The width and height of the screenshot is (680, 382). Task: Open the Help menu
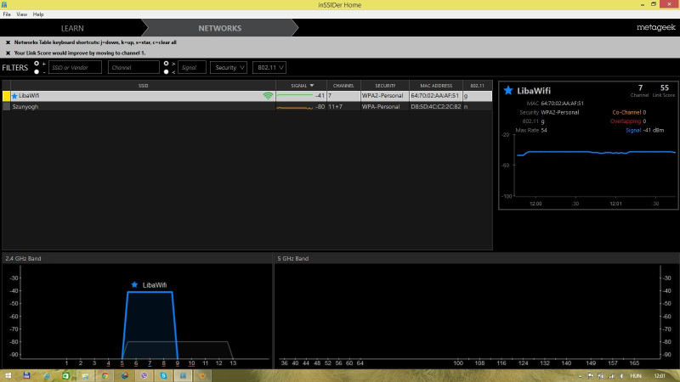pos(38,14)
